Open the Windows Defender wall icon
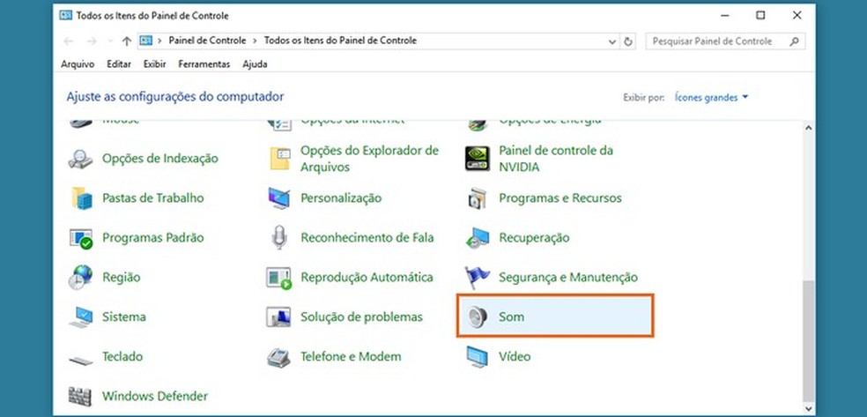This screenshot has width=867, height=417. 81,396
